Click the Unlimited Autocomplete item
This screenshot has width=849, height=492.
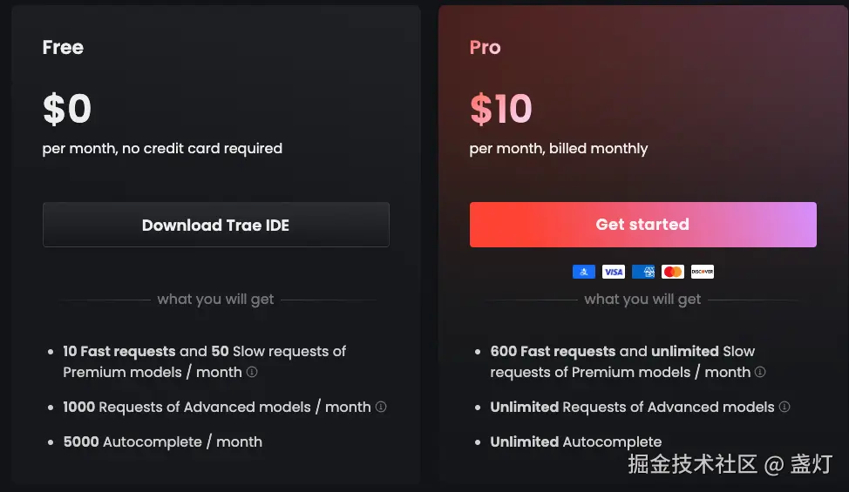coord(575,441)
